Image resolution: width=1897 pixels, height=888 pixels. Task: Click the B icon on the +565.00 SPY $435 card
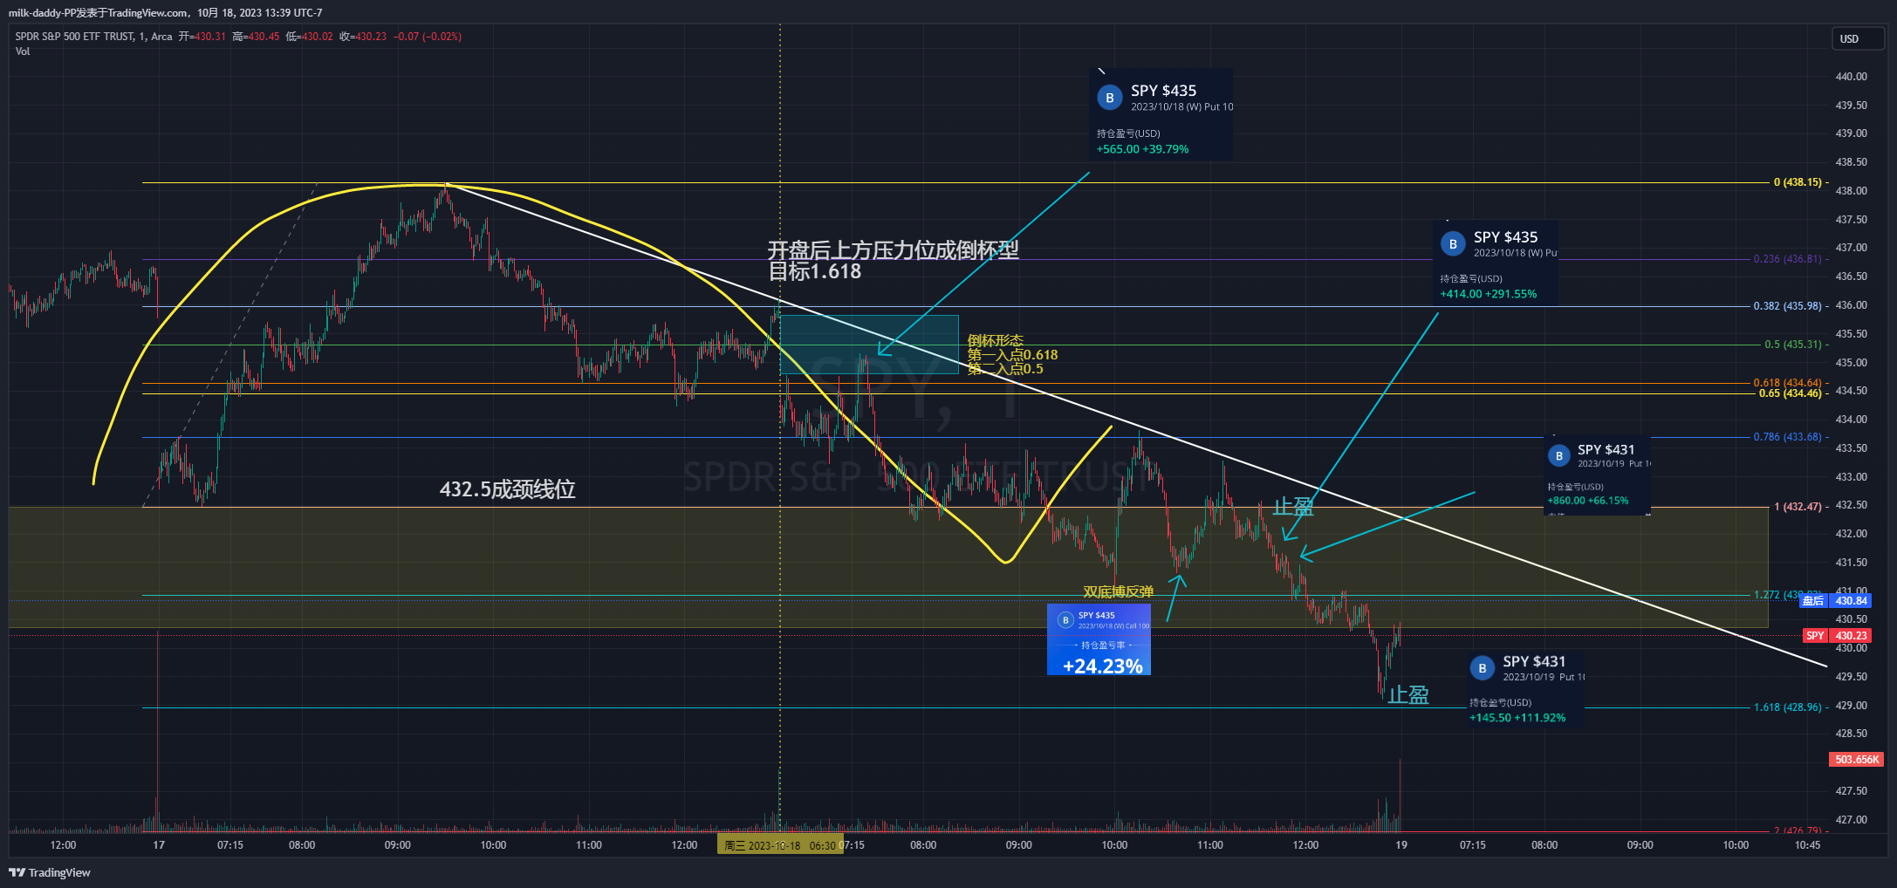click(1109, 98)
